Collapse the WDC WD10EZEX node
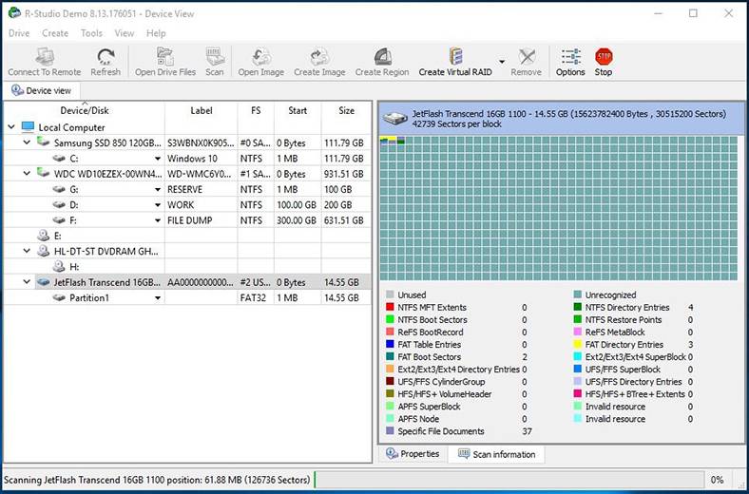This screenshot has width=749, height=494. coord(27,173)
